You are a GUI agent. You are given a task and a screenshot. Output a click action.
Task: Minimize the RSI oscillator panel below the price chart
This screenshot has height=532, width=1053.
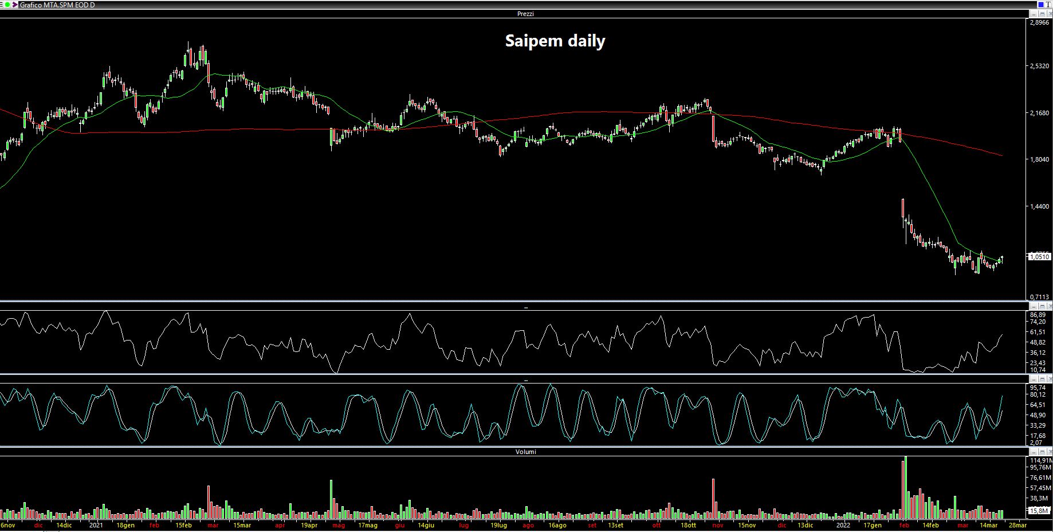pyautogui.click(x=1034, y=307)
